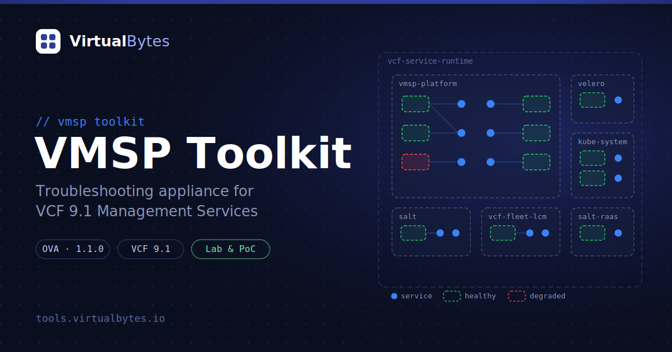Click the green pod in salt-raas box
The image size is (672, 352).
pos(592,233)
